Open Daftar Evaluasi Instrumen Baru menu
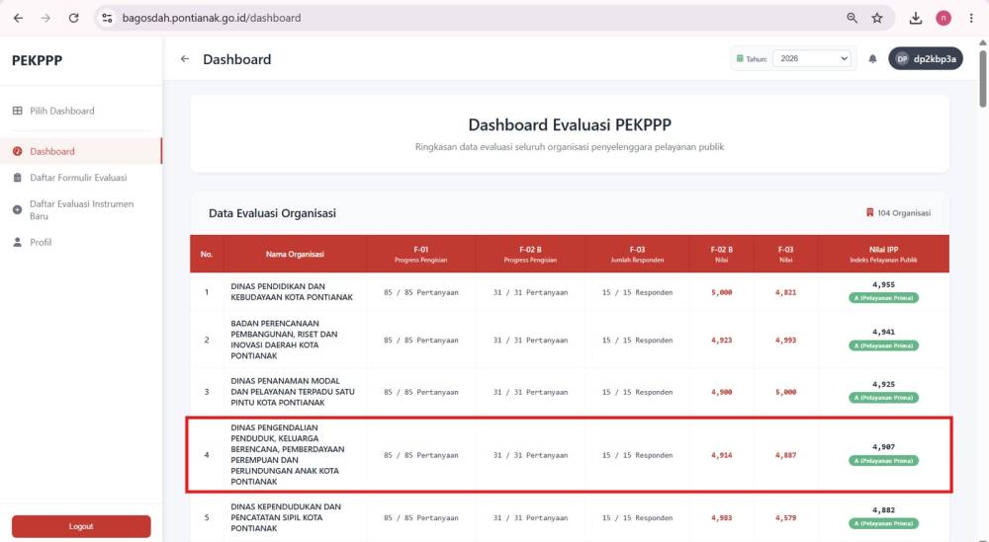The width and height of the screenshot is (989, 542). pyautogui.click(x=81, y=210)
